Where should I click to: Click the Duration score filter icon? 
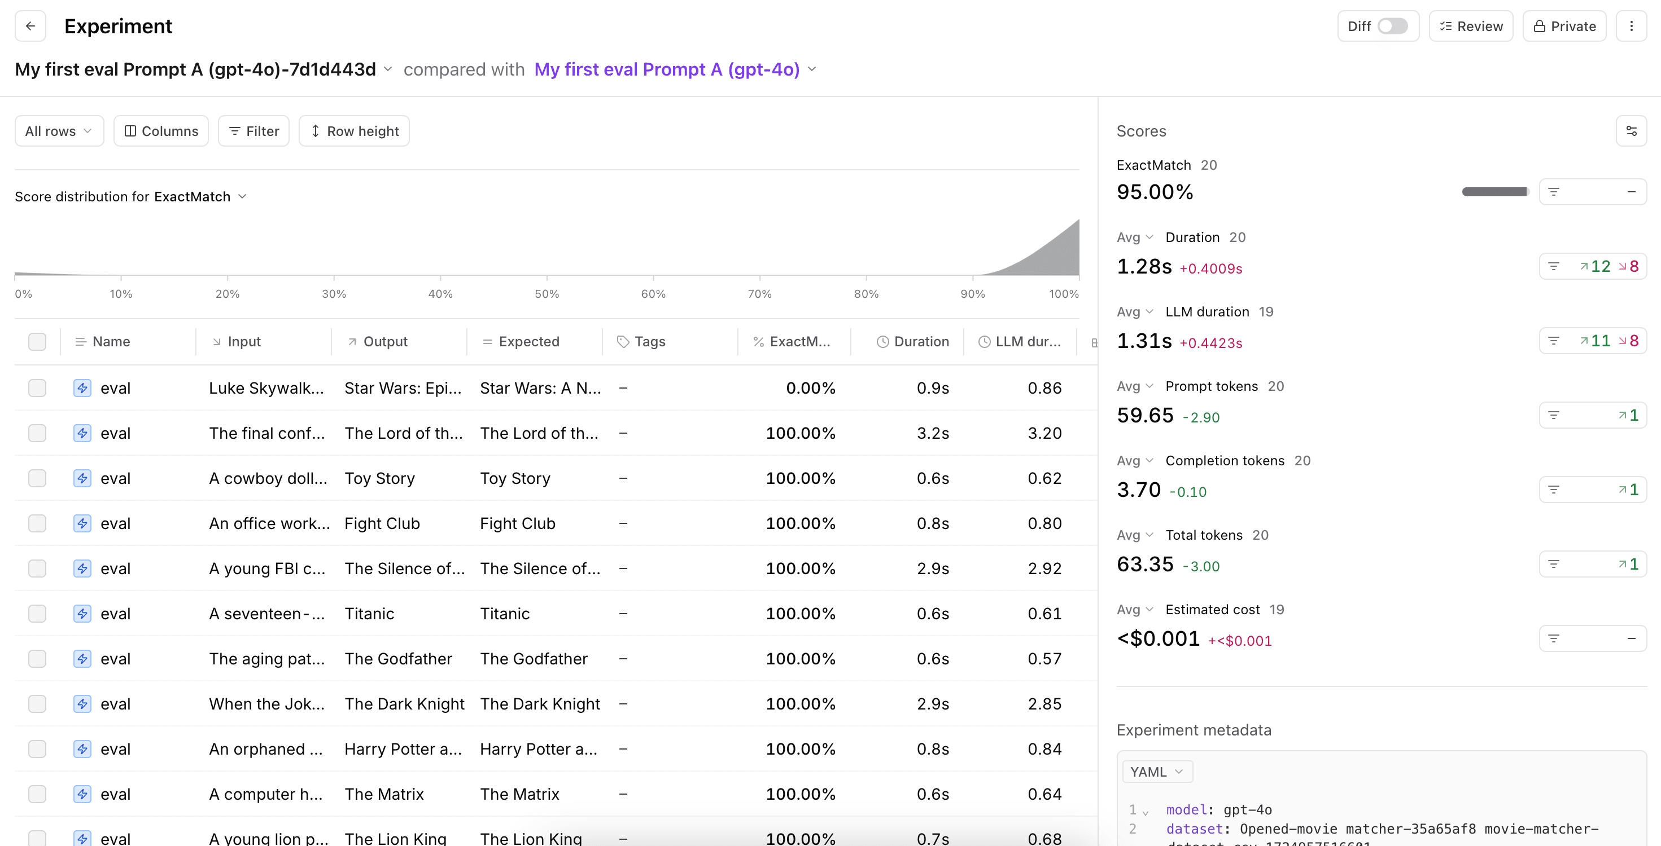tap(1554, 267)
